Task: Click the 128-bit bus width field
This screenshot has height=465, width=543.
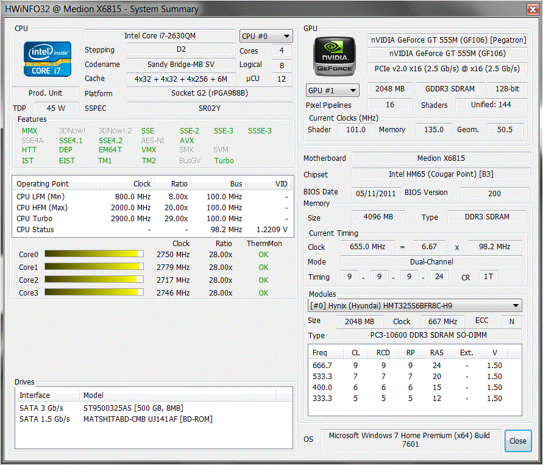Action: point(507,88)
